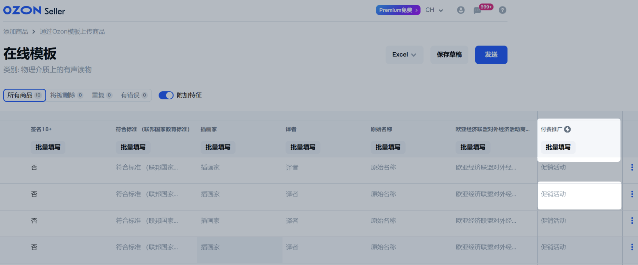Open the user account profile icon
This screenshot has width=638, height=265.
[x=461, y=10]
